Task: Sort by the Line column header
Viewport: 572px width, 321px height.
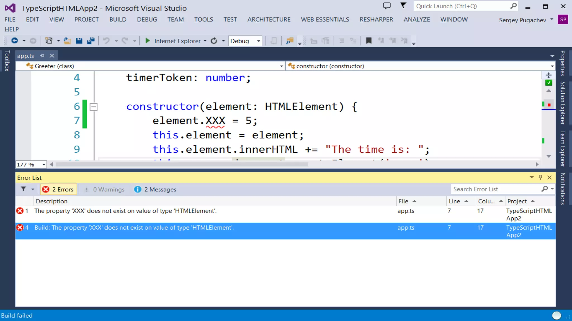Action: pyautogui.click(x=461, y=201)
